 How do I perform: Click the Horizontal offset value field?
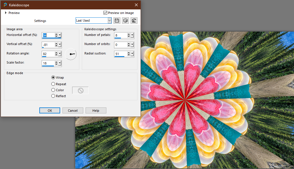(48, 35)
